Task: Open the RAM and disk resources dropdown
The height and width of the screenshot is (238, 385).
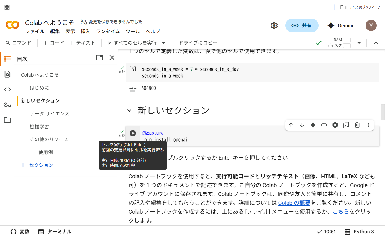Action: (359, 43)
